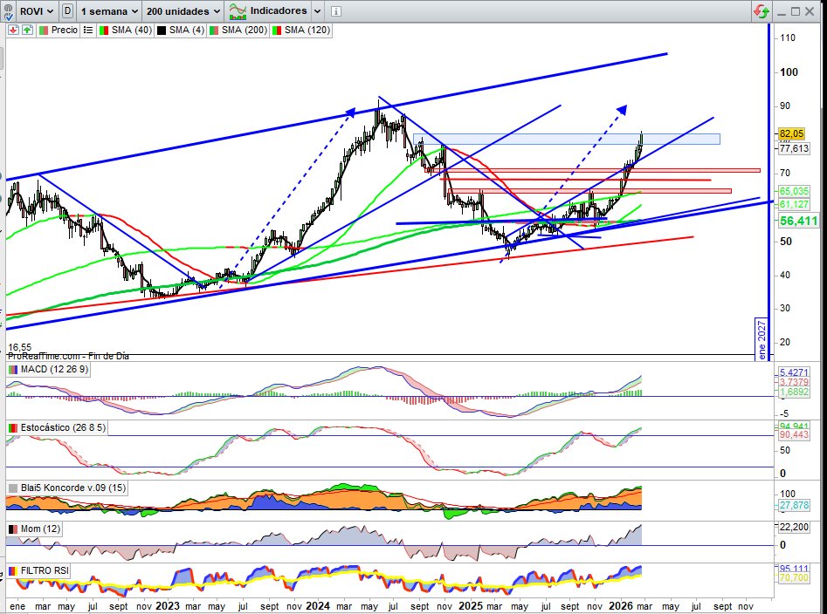Viewport: 827px width, 614px height.
Task: Select the SMA (120) indicator label
Action: [307, 30]
